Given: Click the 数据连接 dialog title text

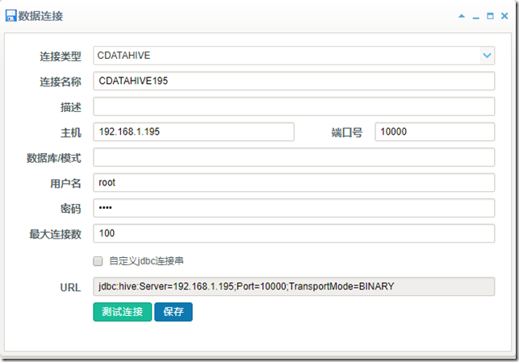Looking at the screenshot, I should [x=40, y=16].
